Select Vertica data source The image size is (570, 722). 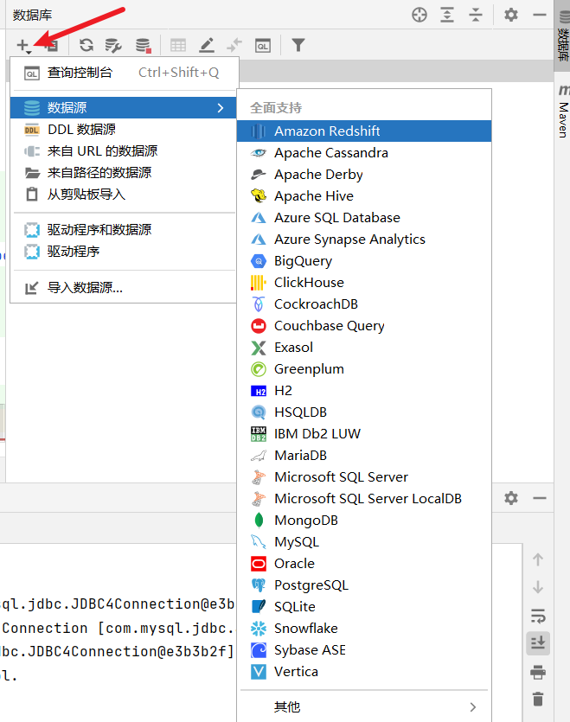tap(364, 672)
